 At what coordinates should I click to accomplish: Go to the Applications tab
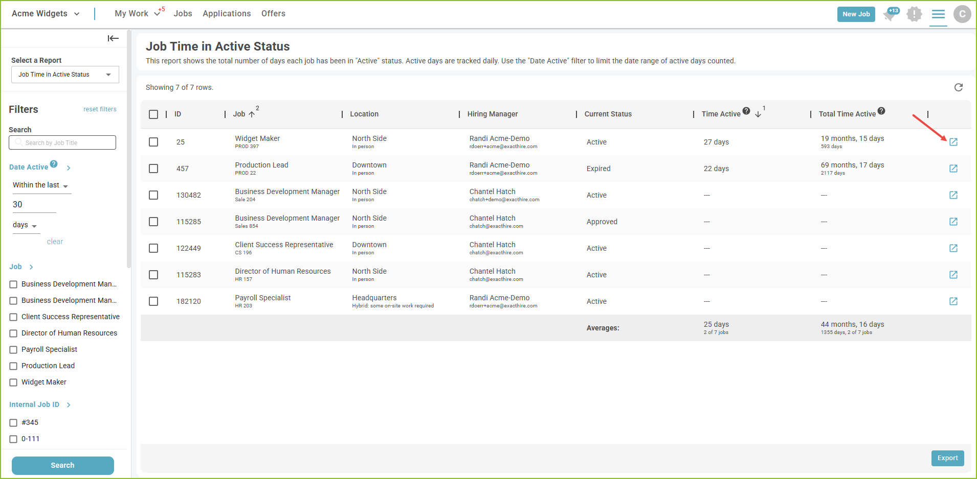point(227,14)
